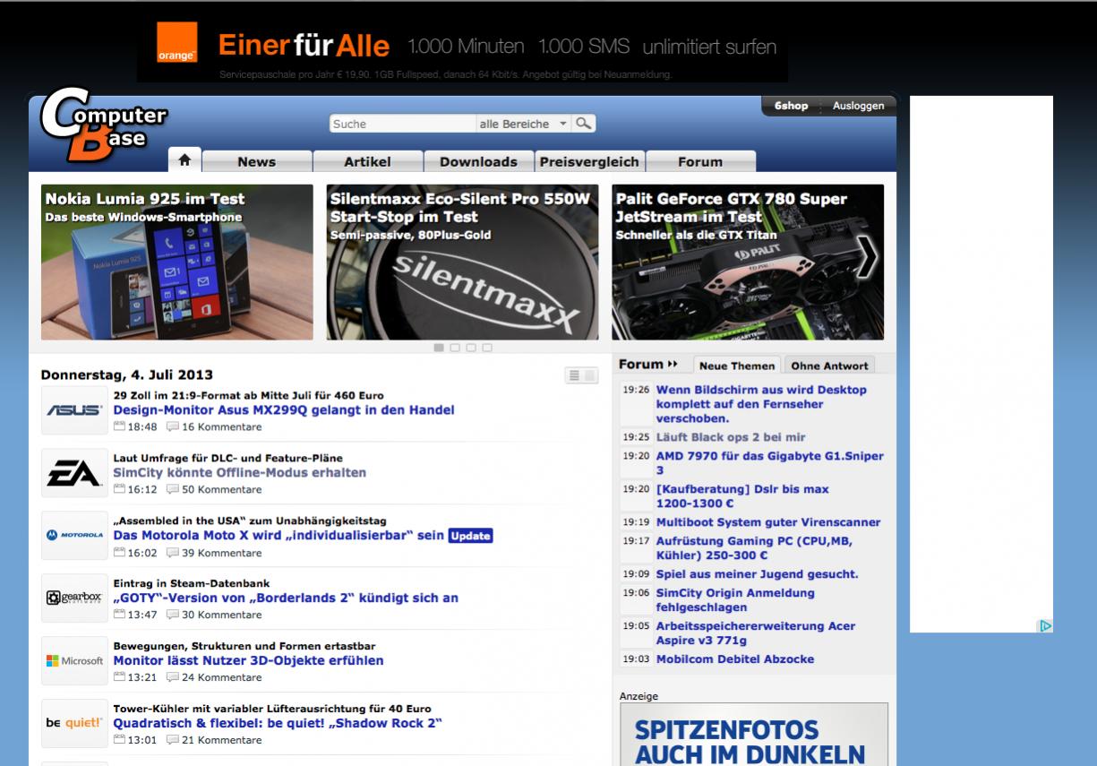The height and width of the screenshot is (766, 1097).
Task: Click the Update badge on Moto X
Action: [x=471, y=536]
